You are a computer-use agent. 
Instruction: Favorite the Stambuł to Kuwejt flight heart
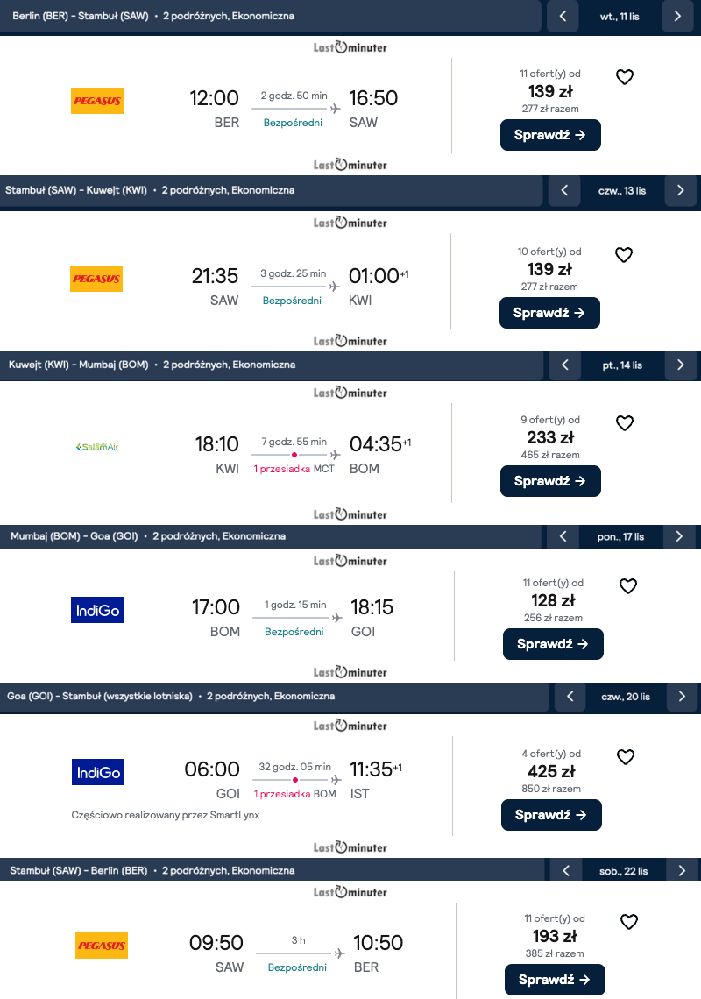click(624, 255)
